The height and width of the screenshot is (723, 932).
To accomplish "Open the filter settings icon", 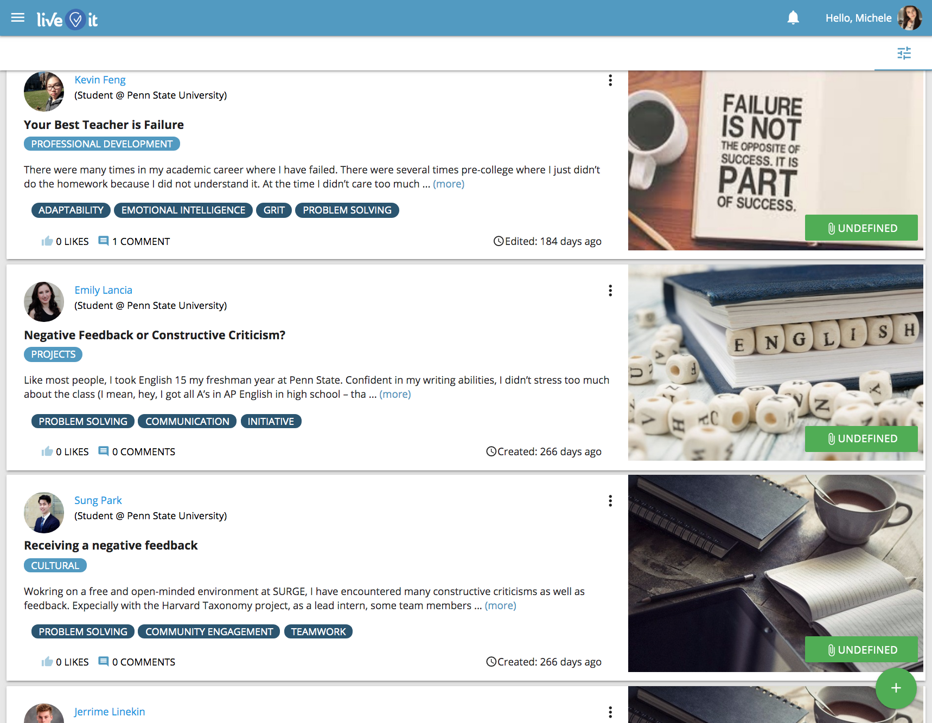I will pos(904,53).
